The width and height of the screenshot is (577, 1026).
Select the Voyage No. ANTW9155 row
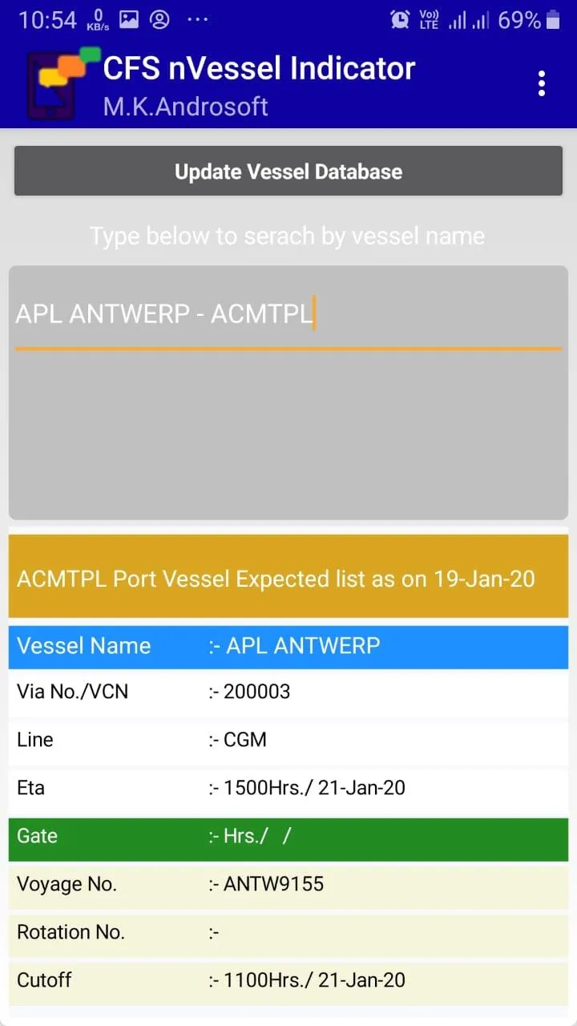click(288, 884)
